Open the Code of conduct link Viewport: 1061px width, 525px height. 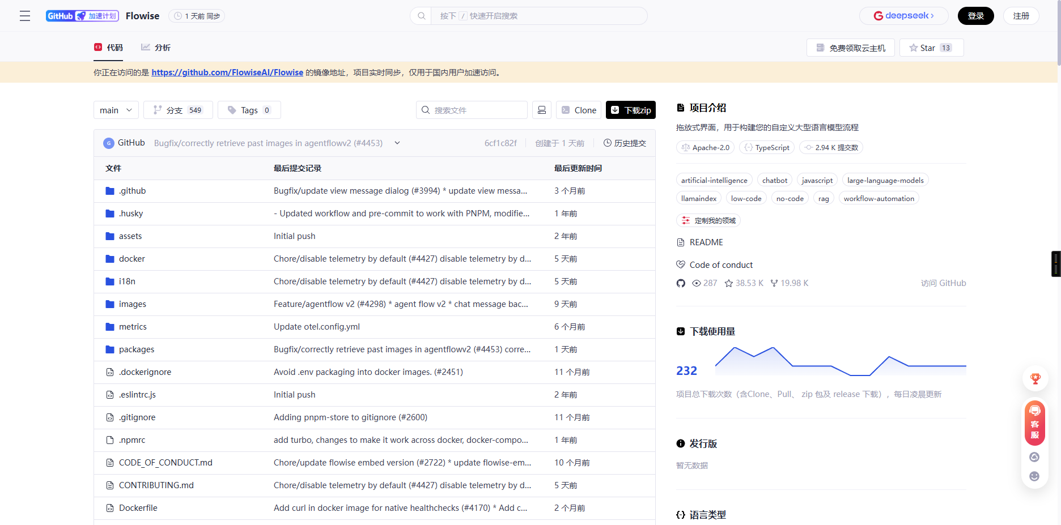pyautogui.click(x=721, y=265)
